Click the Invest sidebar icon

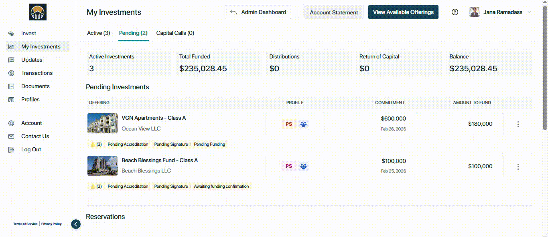tap(12, 34)
